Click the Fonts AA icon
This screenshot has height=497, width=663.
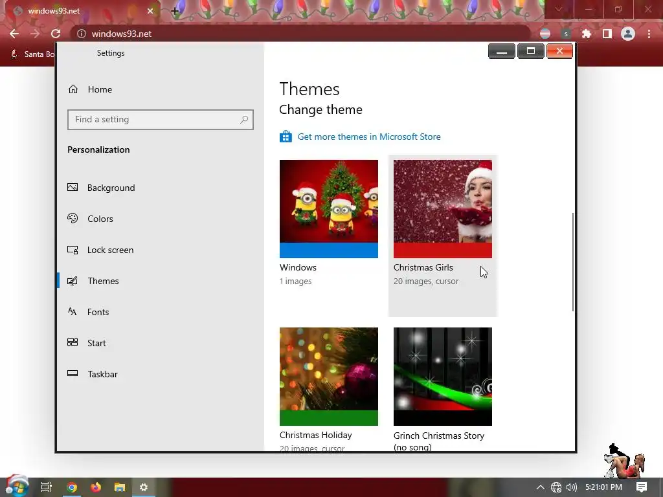click(x=73, y=311)
